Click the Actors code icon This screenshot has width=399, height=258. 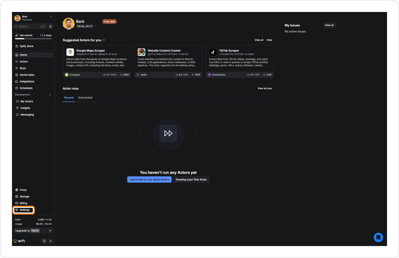coord(17,62)
